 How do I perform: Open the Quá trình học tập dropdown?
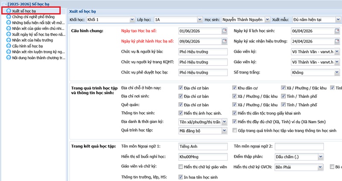point(224,131)
